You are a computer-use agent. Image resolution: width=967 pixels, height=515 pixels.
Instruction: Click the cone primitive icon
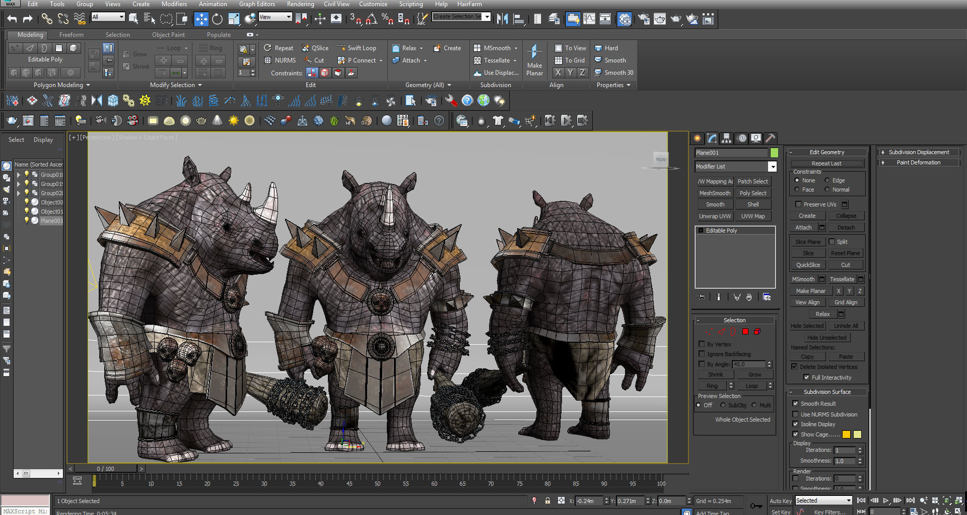tap(217, 120)
